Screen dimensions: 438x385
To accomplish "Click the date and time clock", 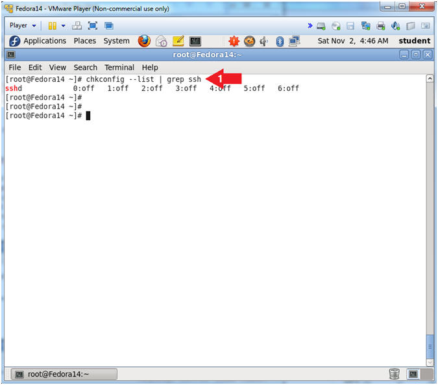I will point(353,41).
